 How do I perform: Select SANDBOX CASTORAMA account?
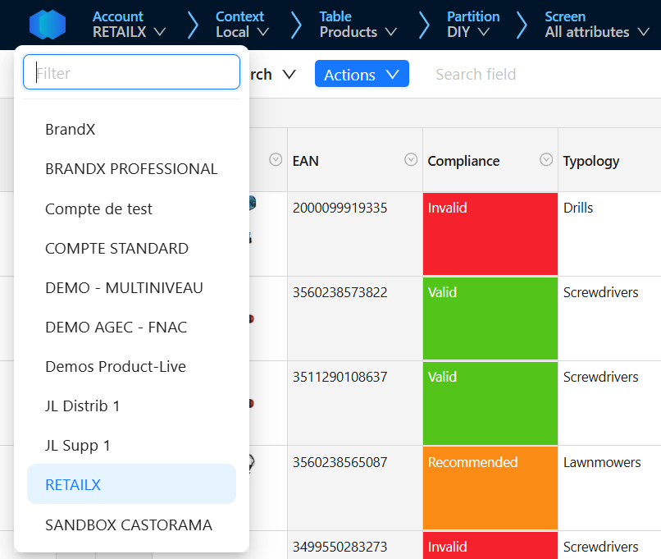[129, 525]
